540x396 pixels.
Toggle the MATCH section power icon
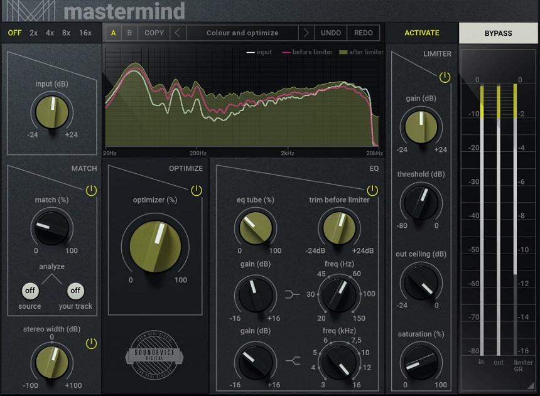click(x=91, y=189)
